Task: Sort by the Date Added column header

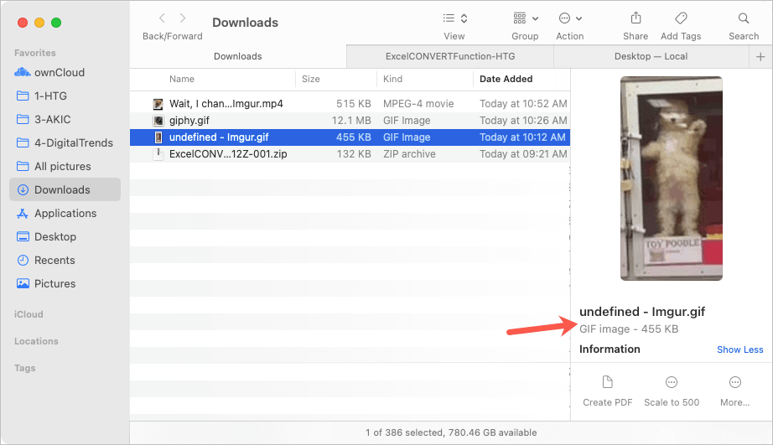Action: pyautogui.click(x=506, y=79)
